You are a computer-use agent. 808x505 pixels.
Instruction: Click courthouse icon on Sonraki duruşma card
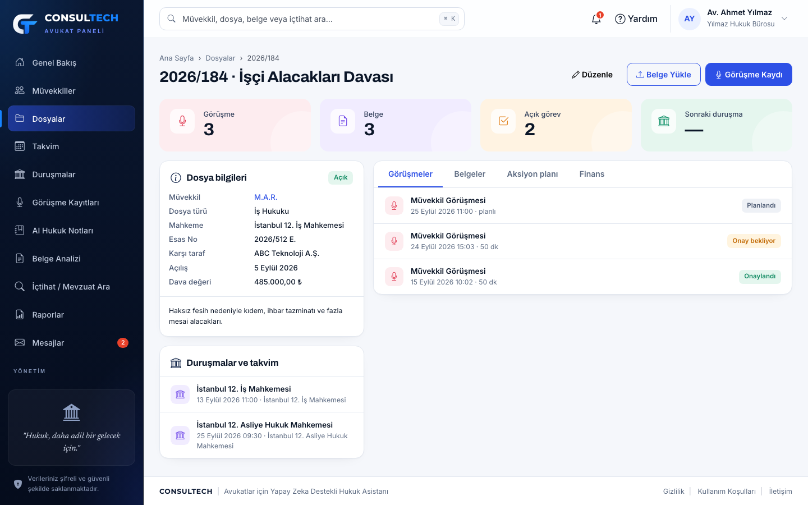664,121
